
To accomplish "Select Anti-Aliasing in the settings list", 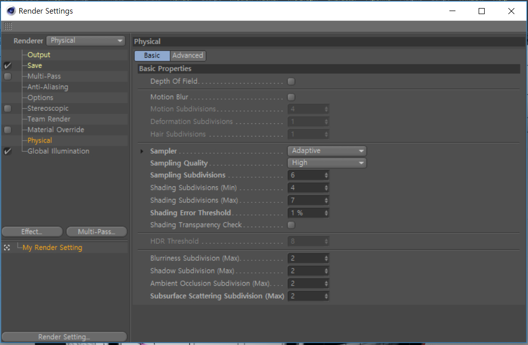I will 48,87.
